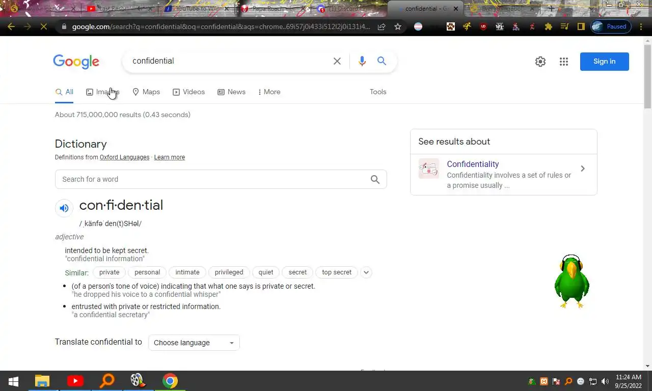Open the Google apps grid
This screenshot has height=391, width=652.
[x=564, y=62]
